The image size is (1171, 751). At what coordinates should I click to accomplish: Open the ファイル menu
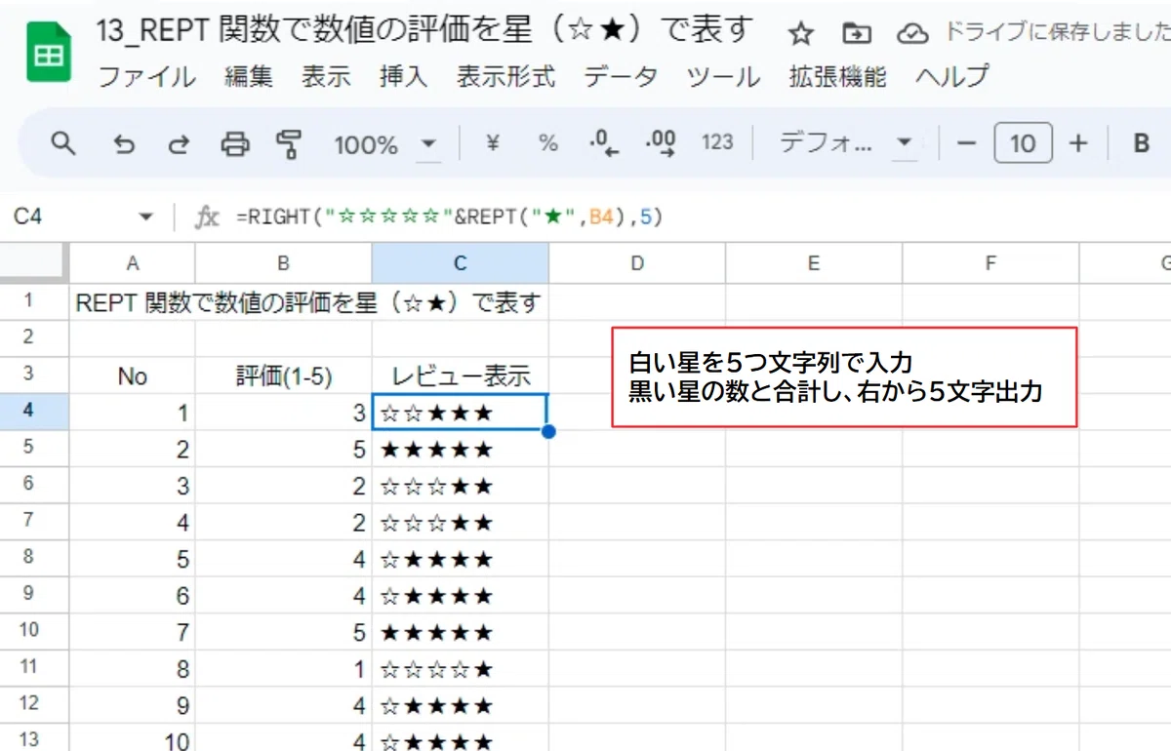[147, 77]
